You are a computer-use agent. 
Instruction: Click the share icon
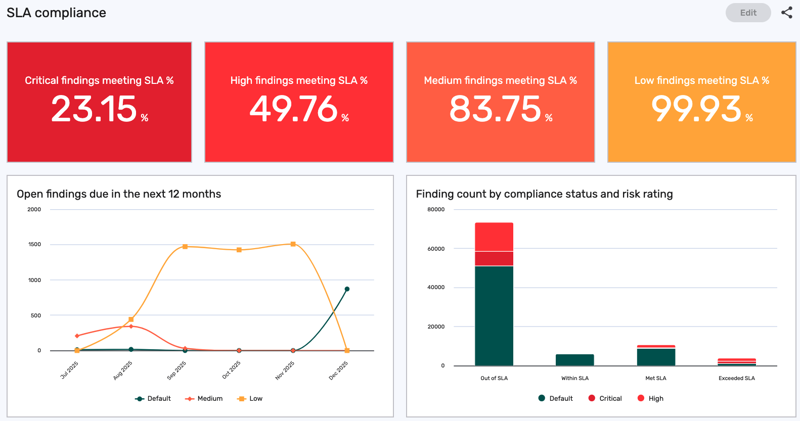(786, 13)
